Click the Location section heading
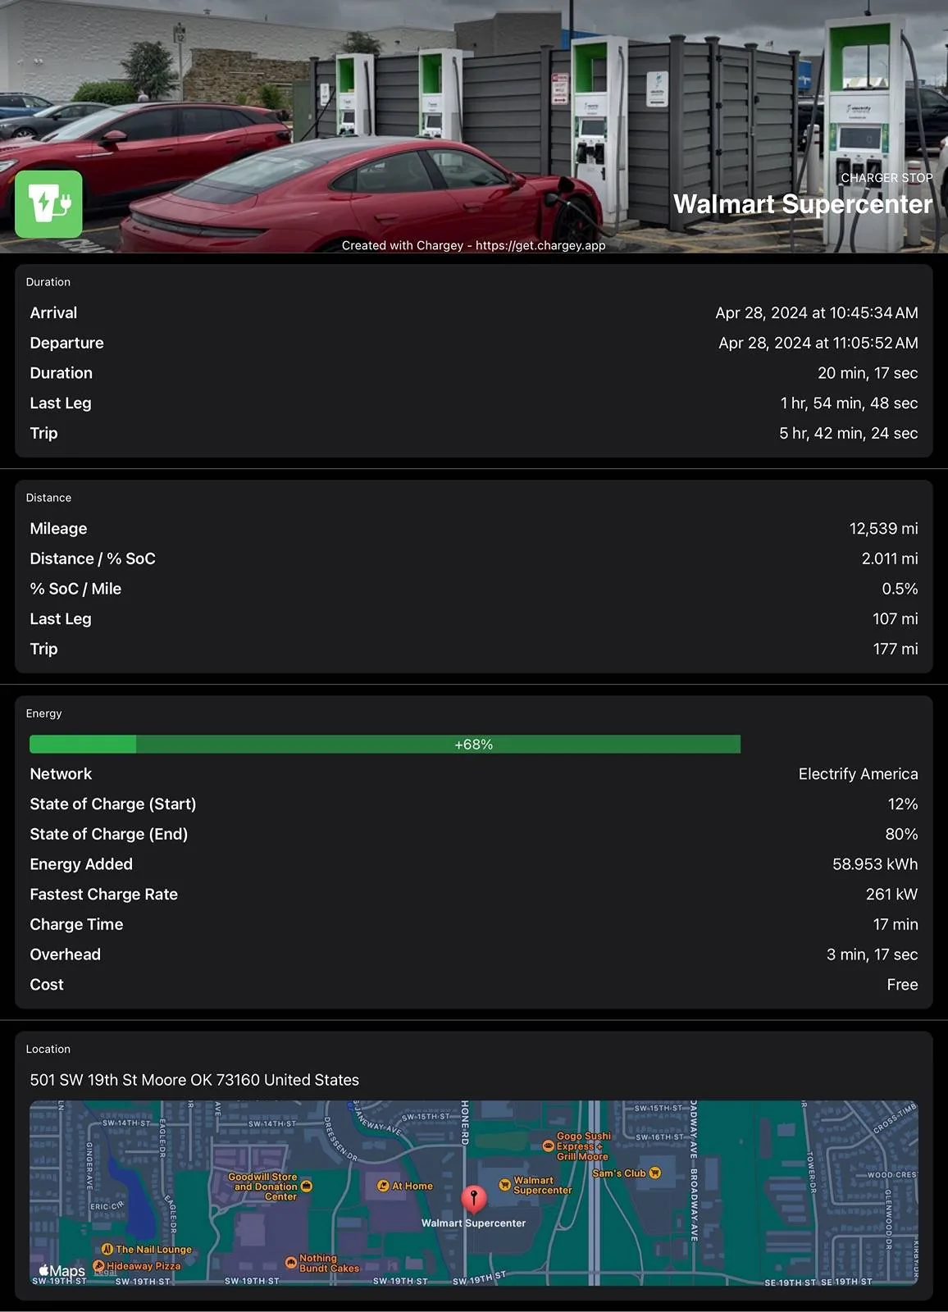The height and width of the screenshot is (1312, 948). (x=48, y=1049)
